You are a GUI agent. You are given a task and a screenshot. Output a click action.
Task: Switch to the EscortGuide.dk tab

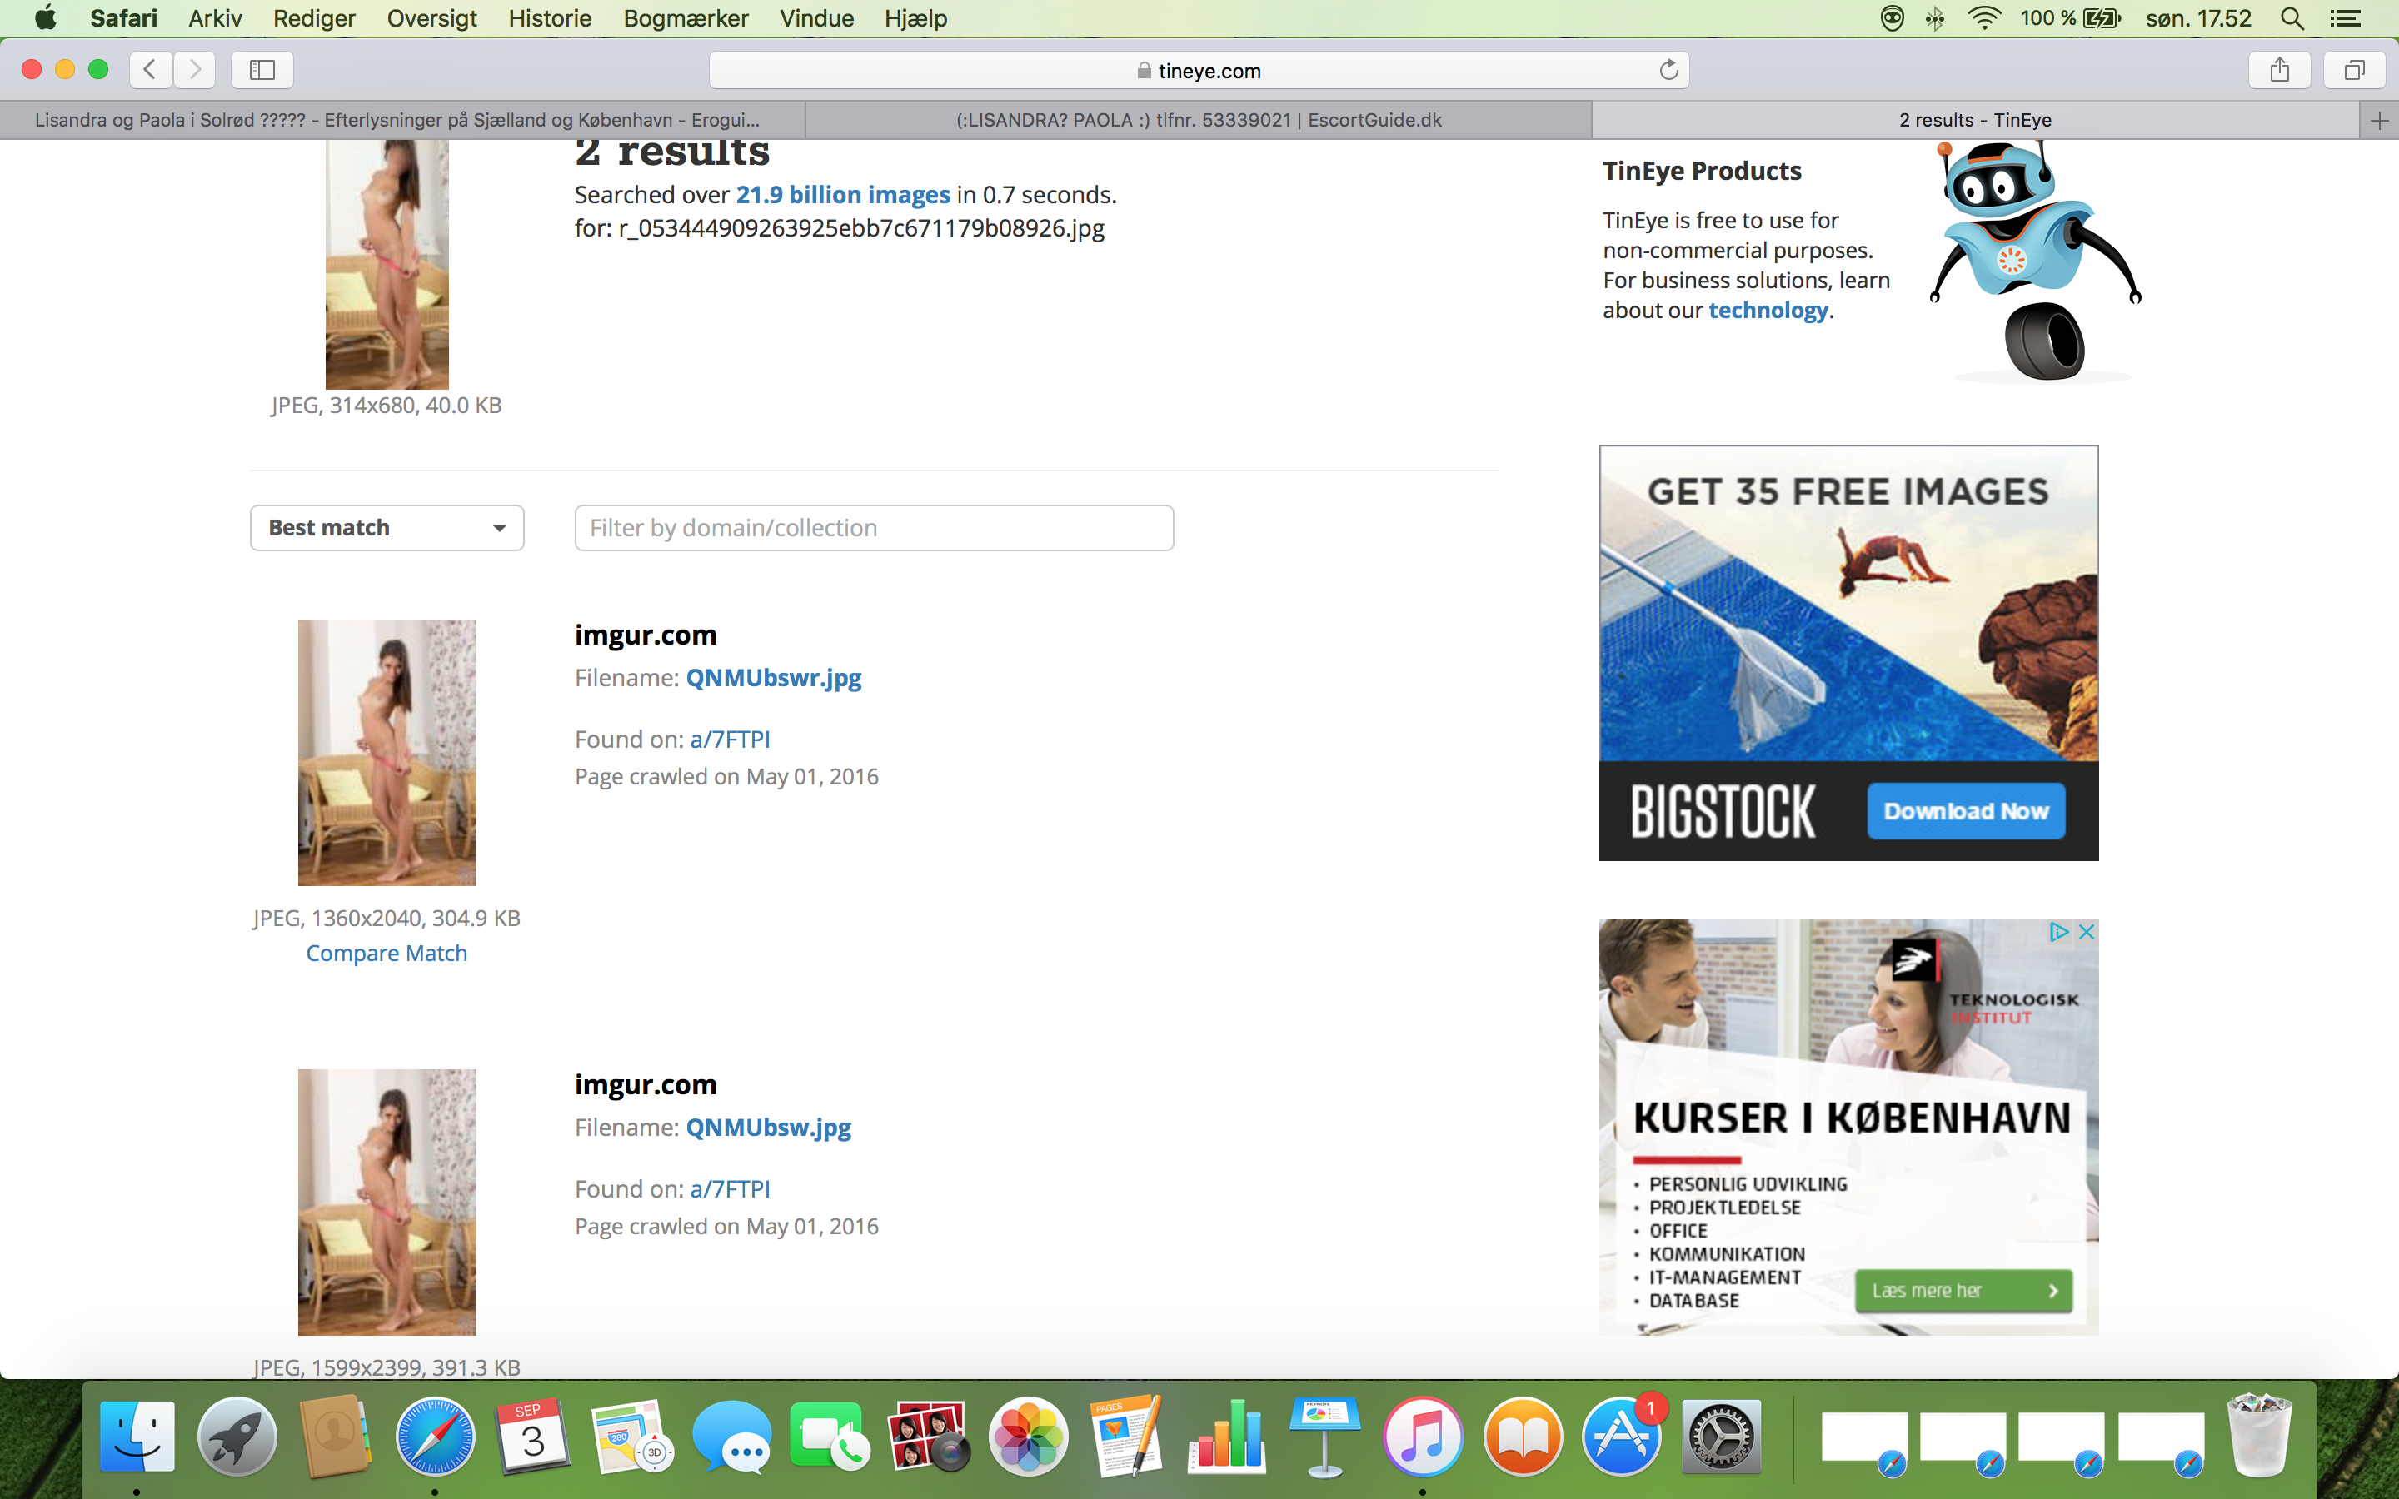1198,121
